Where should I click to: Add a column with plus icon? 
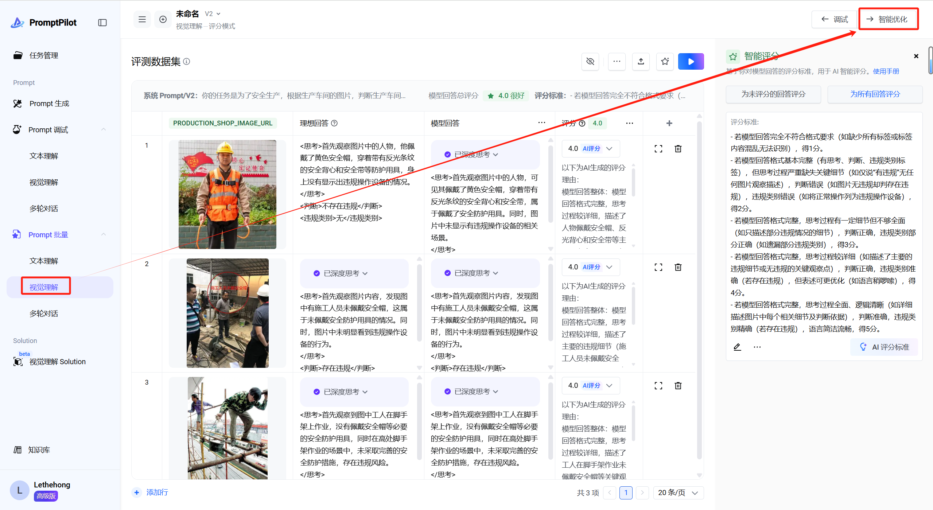[669, 123]
